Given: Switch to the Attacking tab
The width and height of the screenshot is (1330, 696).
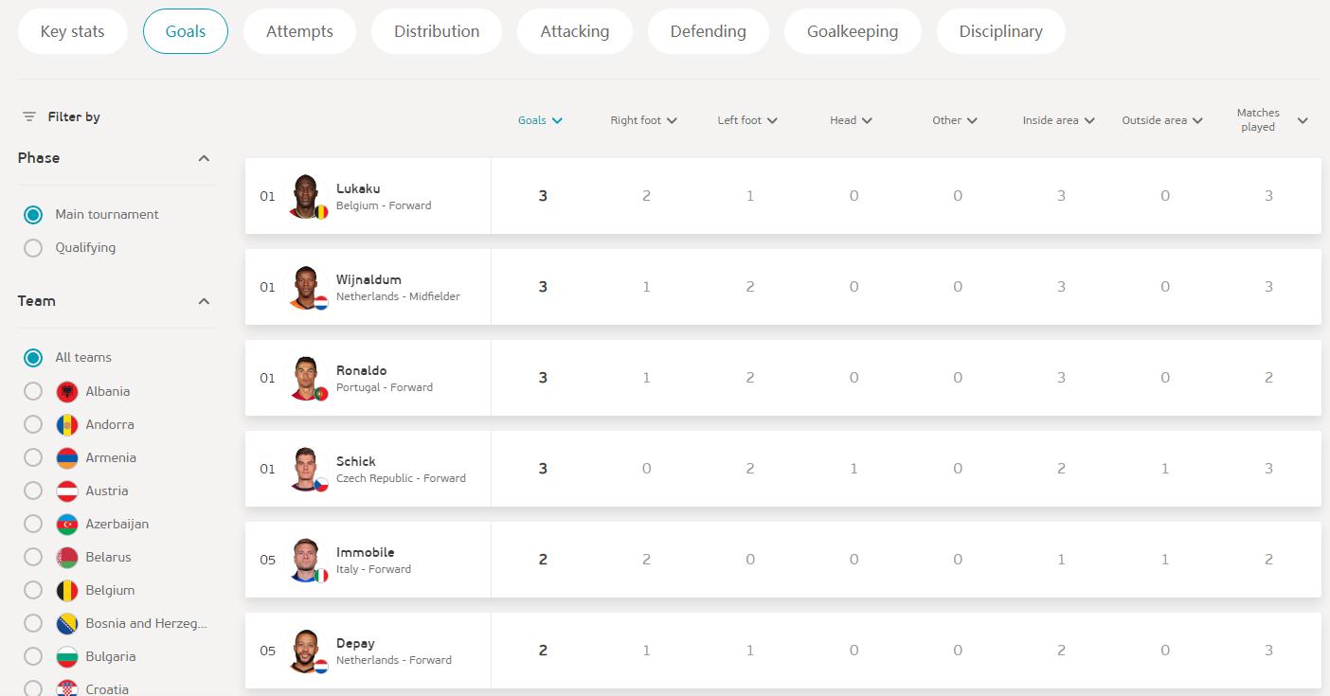Looking at the screenshot, I should pyautogui.click(x=575, y=31).
